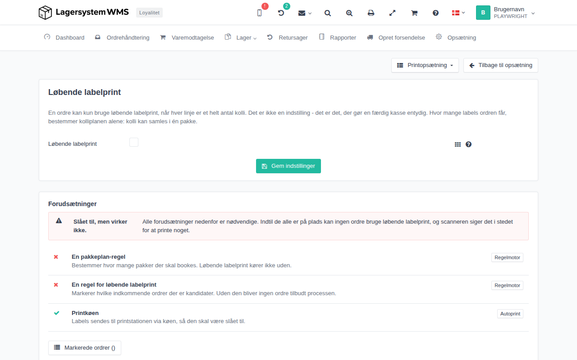This screenshot has width=577, height=360.
Task: Click the Loyalitet badge next to logo
Action: pos(149,13)
